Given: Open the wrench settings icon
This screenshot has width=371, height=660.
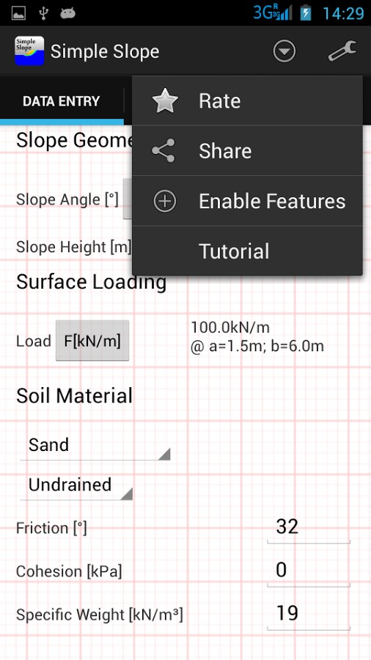Looking at the screenshot, I should tap(342, 51).
